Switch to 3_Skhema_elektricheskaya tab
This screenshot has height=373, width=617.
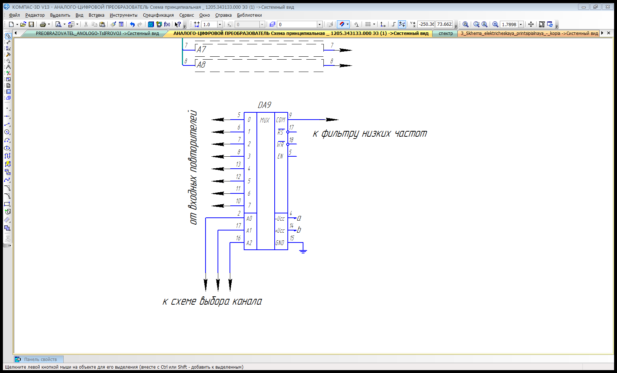(x=529, y=33)
